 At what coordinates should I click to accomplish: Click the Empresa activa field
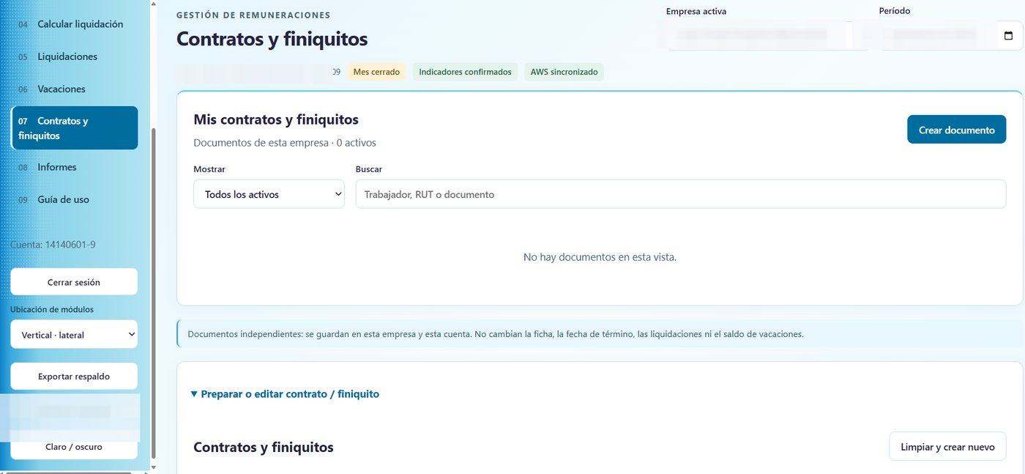pos(768,35)
